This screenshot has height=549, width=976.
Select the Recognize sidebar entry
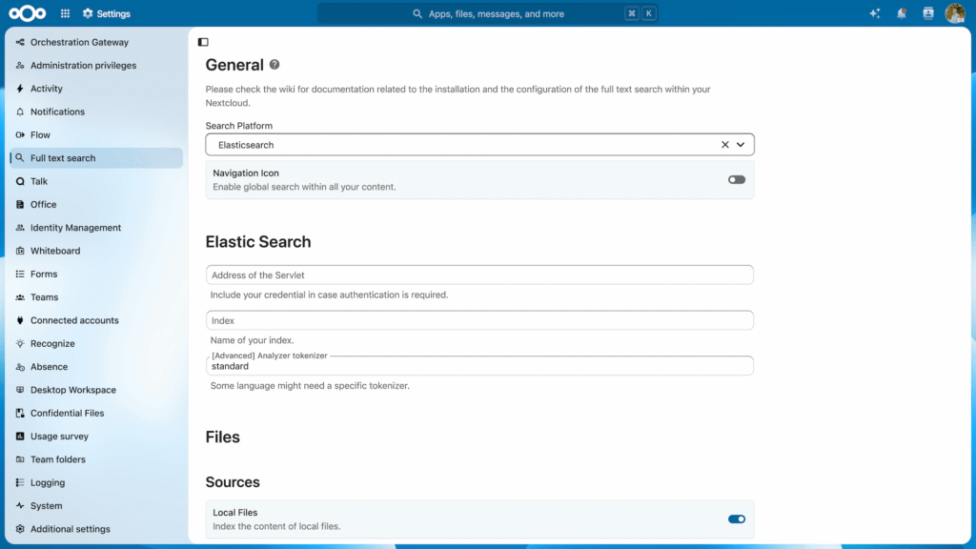(x=96, y=343)
